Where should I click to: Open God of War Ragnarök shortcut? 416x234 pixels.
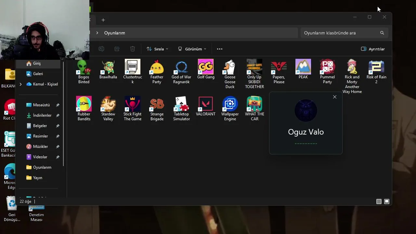point(181,72)
